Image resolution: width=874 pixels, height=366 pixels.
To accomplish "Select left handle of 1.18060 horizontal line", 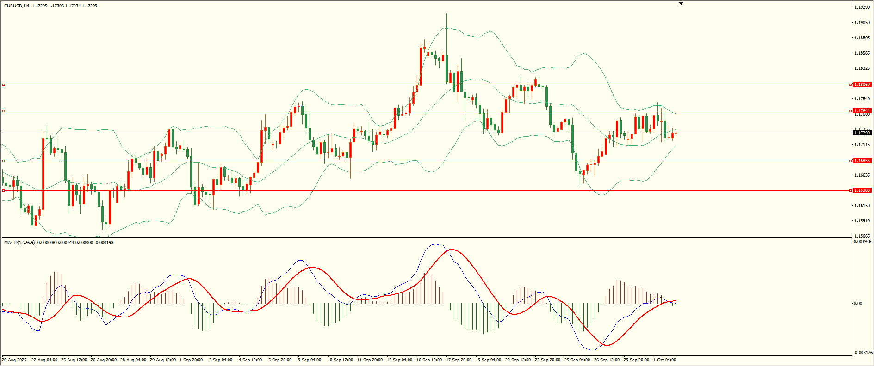I will coord(3,85).
